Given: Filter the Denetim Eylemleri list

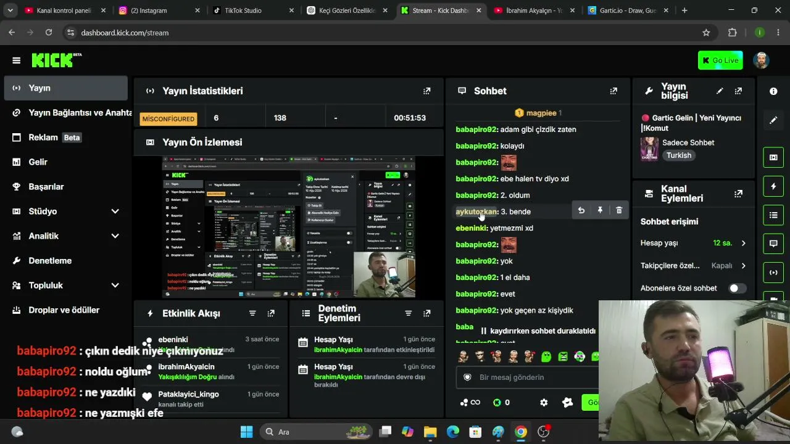Looking at the screenshot, I should pos(408,313).
